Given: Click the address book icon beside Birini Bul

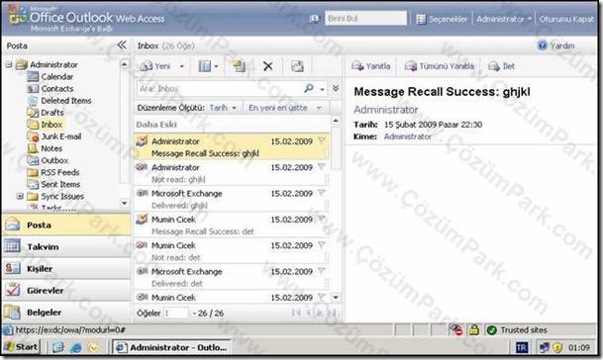Looking at the screenshot, I should coord(314,19).
